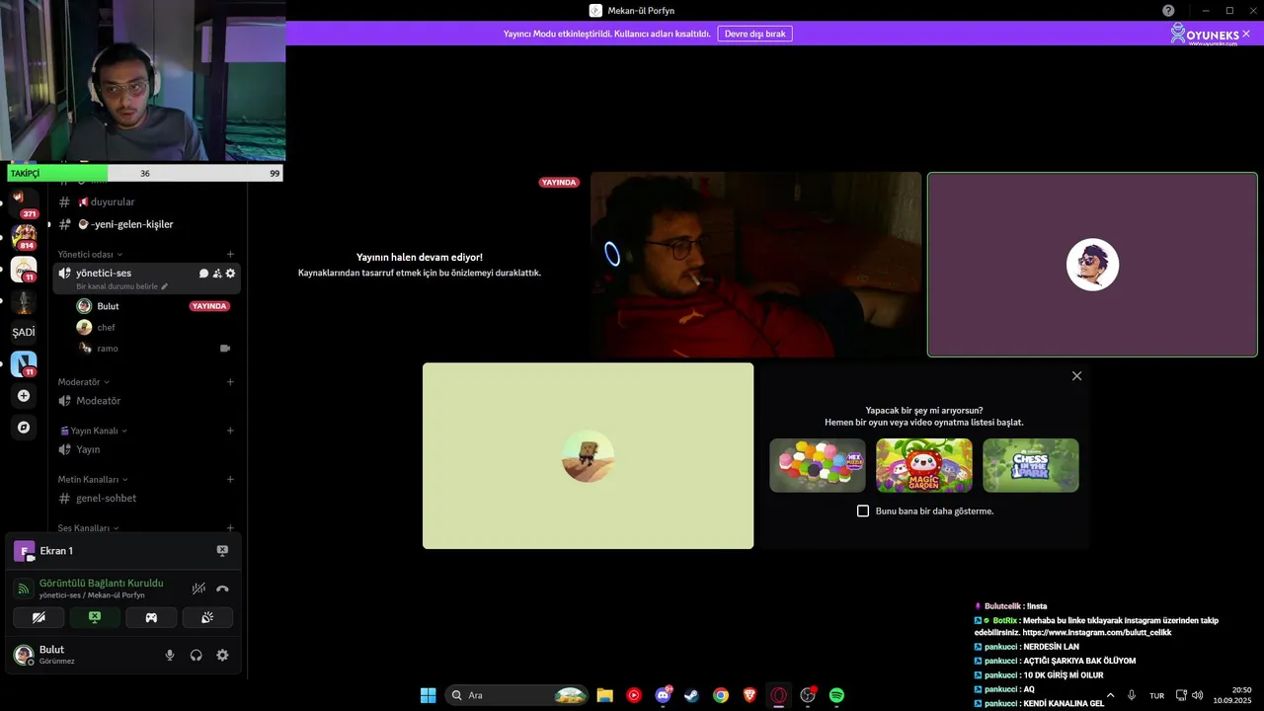Open Discord from the taskbar

coord(663,695)
